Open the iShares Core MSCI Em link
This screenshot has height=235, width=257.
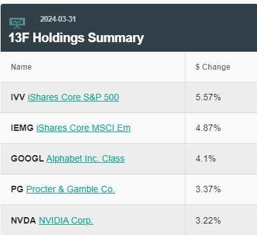[x=83, y=128]
